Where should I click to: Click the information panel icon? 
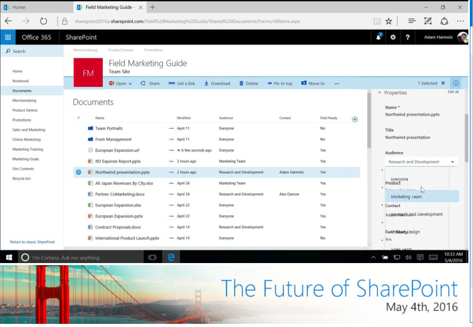click(455, 83)
